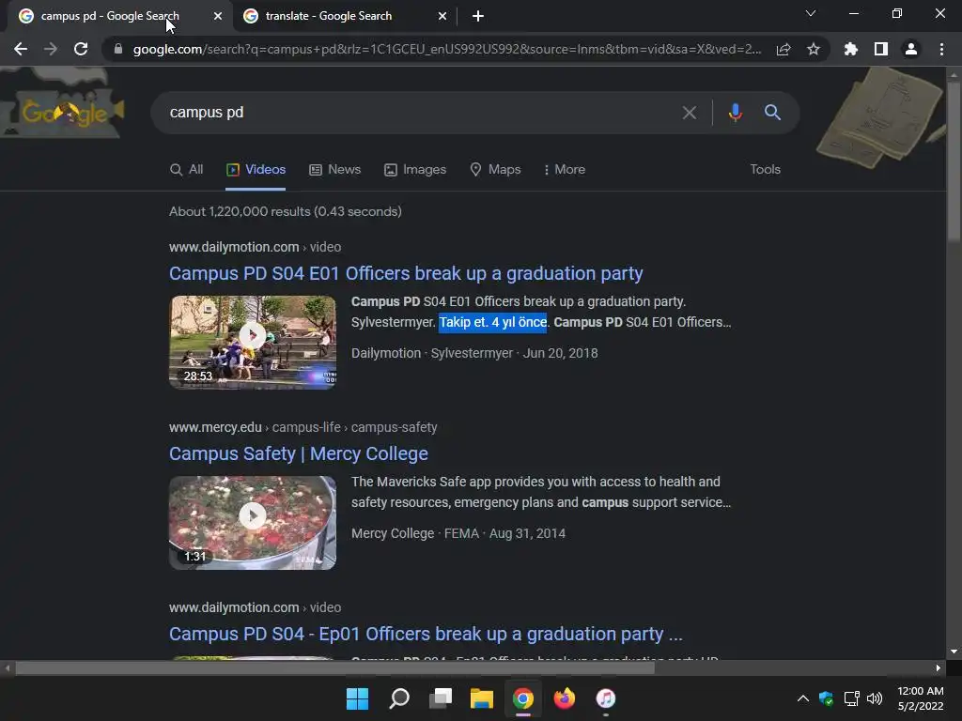Click the horizontal scrollbar right arrow
962x721 pixels.
pos(939,668)
